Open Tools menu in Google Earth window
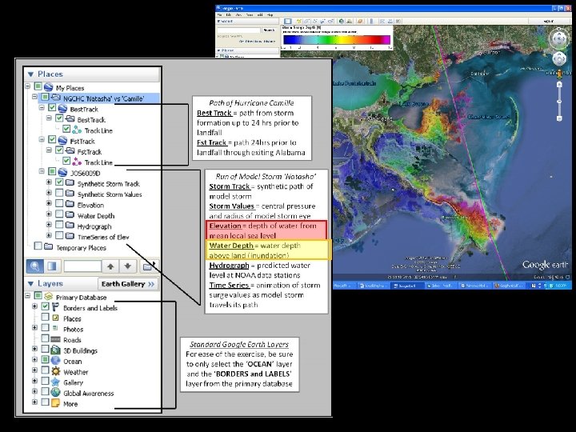 tap(250, 15)
